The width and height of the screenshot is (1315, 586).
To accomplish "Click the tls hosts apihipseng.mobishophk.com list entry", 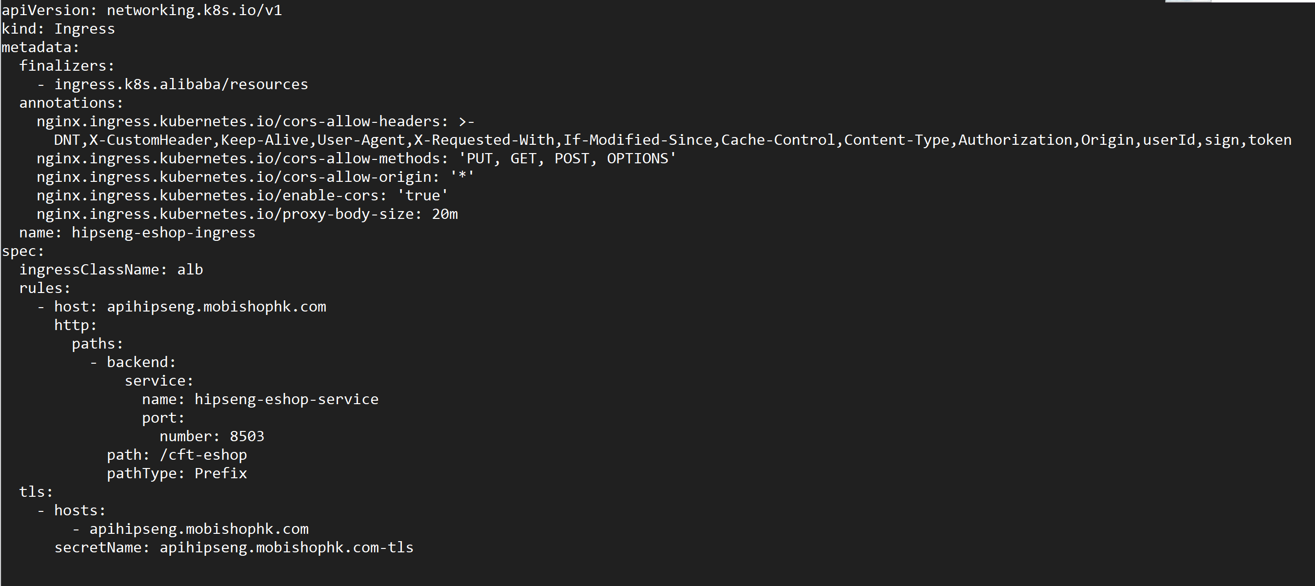I will point(199,529).
